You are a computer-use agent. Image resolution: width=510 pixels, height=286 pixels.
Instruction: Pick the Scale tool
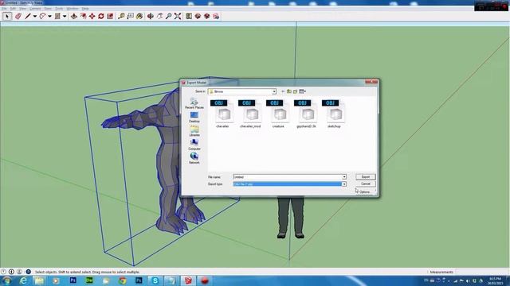click(110, 16)
